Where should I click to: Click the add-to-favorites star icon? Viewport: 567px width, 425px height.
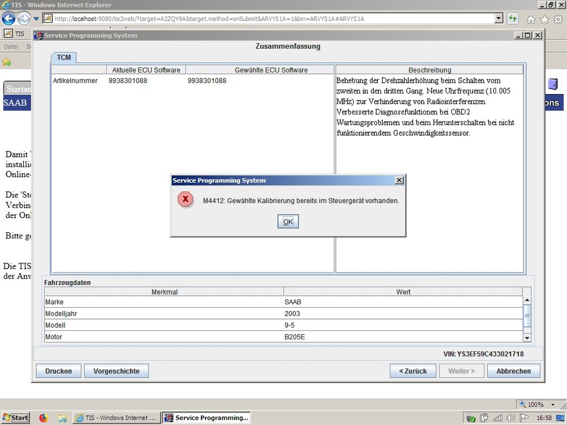pyautogui.click(x=6, y=62)
